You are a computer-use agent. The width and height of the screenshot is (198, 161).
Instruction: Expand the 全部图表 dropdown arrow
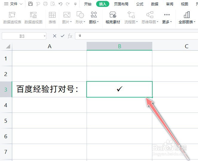(194, 22)
